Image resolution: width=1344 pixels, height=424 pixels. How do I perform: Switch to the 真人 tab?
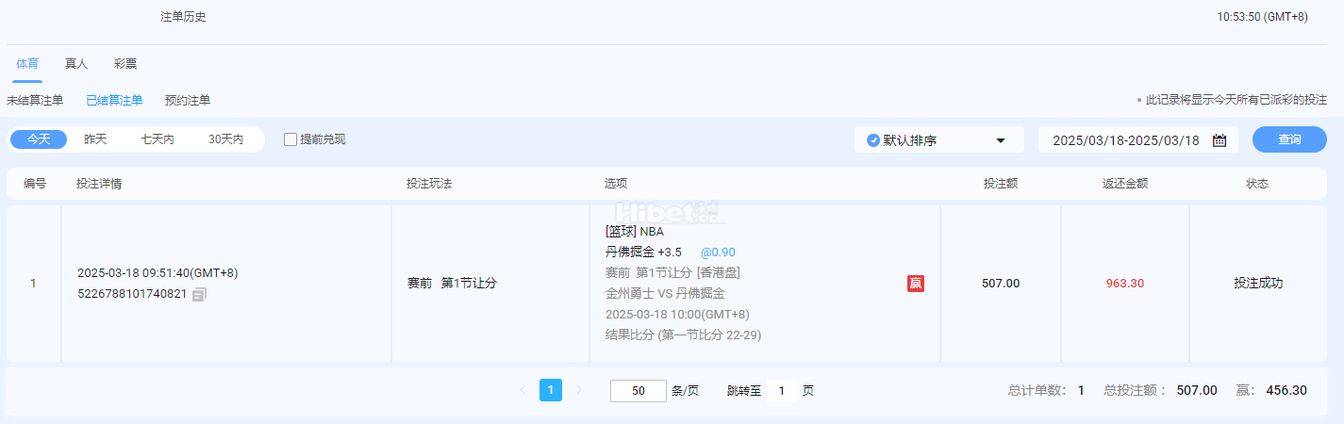coord(76,64)
